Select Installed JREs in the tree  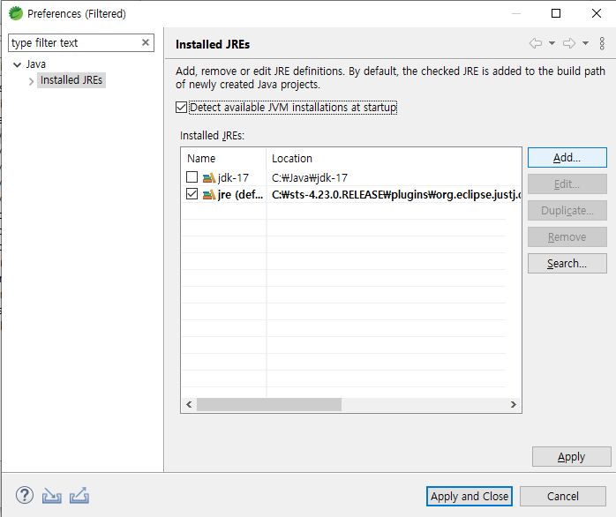pos(71,80)
